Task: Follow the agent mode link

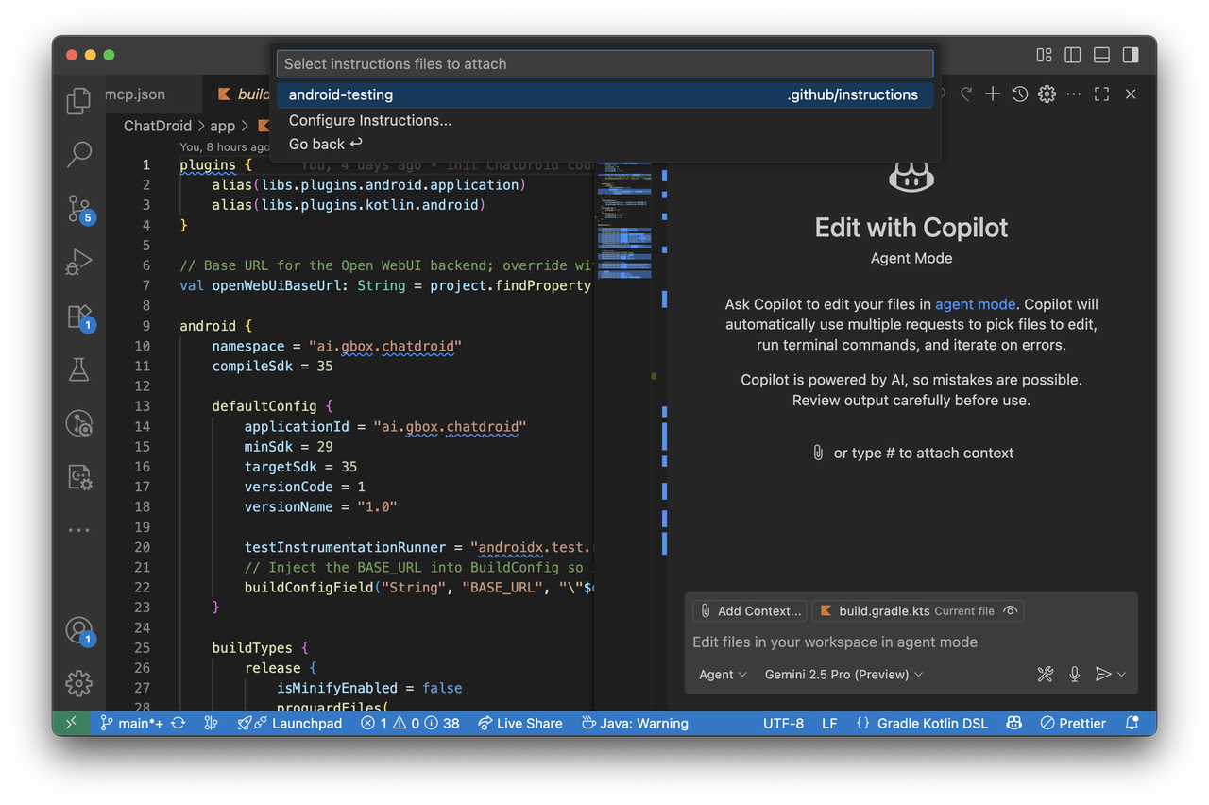Action: coord(976,304)
